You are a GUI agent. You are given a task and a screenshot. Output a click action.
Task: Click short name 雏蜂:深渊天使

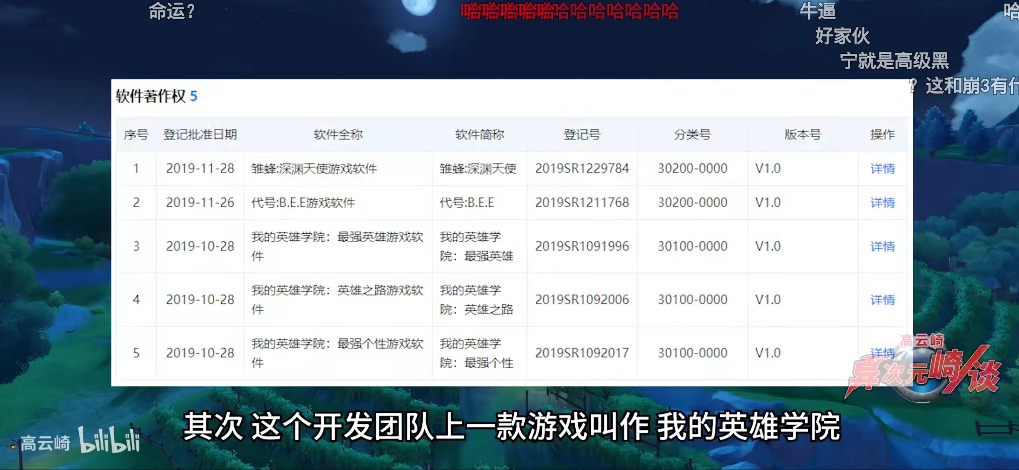pyautogui.click(x=478, y=168)
